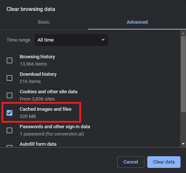This screenshot has height=173, width=186.
Task: Click the Browsing history label
Action: [x=37, y=57]
